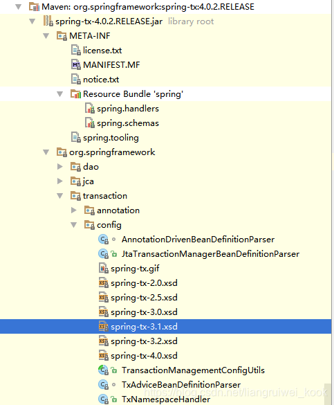Collapse the Resource Bundle 'spring' node
Screen dimensions: 334x405
pos(60,94)
